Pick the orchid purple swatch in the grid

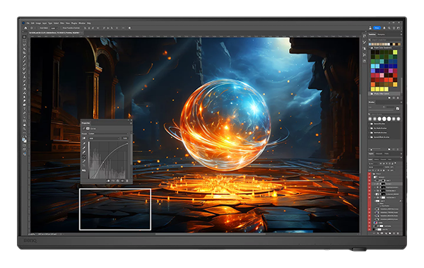(x=391, y=71)
